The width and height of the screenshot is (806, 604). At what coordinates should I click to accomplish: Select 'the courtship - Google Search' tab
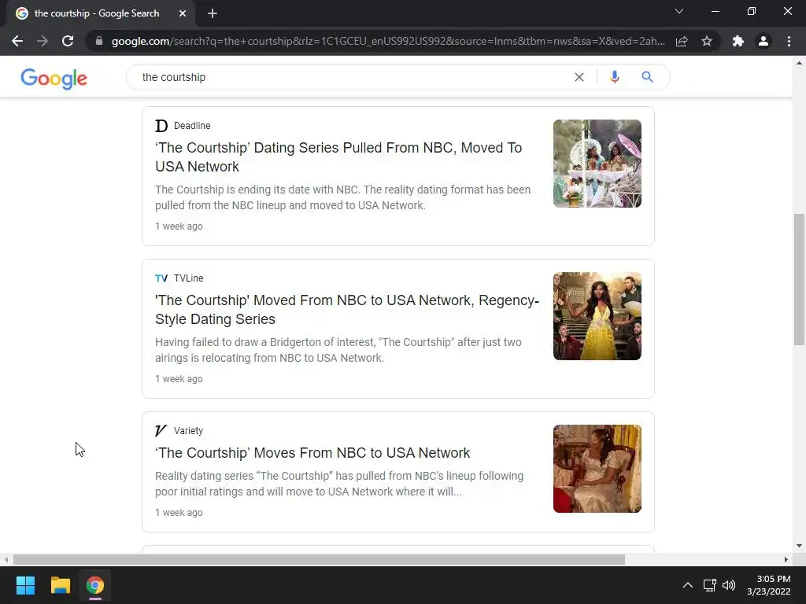[97, 13]
